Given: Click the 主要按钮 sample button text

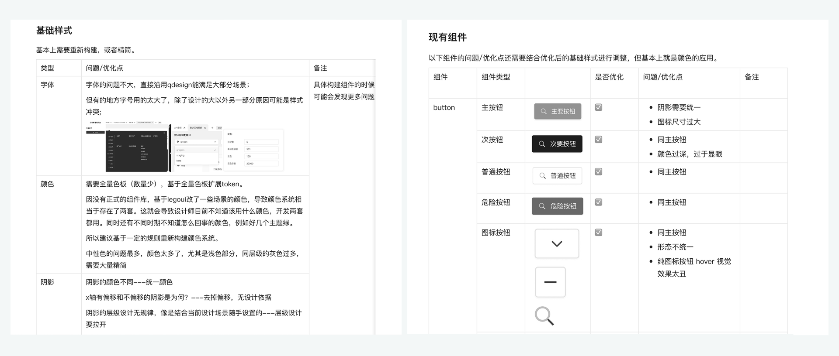Looking at the screenshot, I should tap(563, 112).
